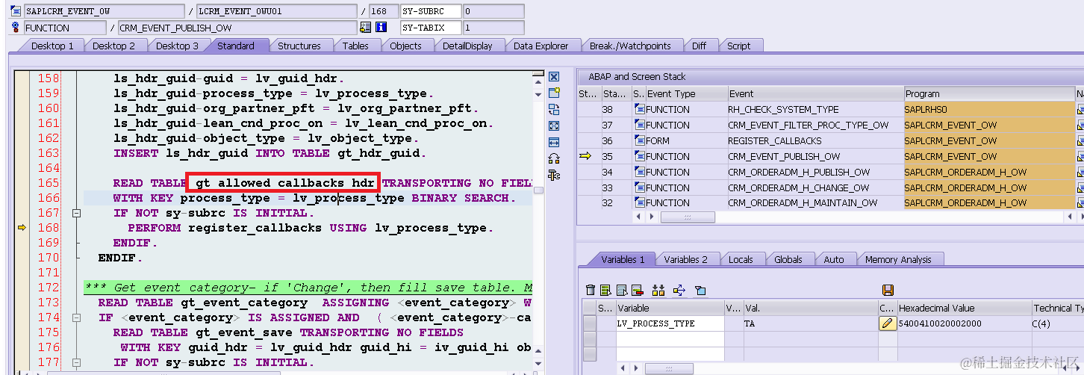Image resolution: width=1084 pixels, height=375 pixels.
Task: Click the headset services icon beside code
Action: 554,158
